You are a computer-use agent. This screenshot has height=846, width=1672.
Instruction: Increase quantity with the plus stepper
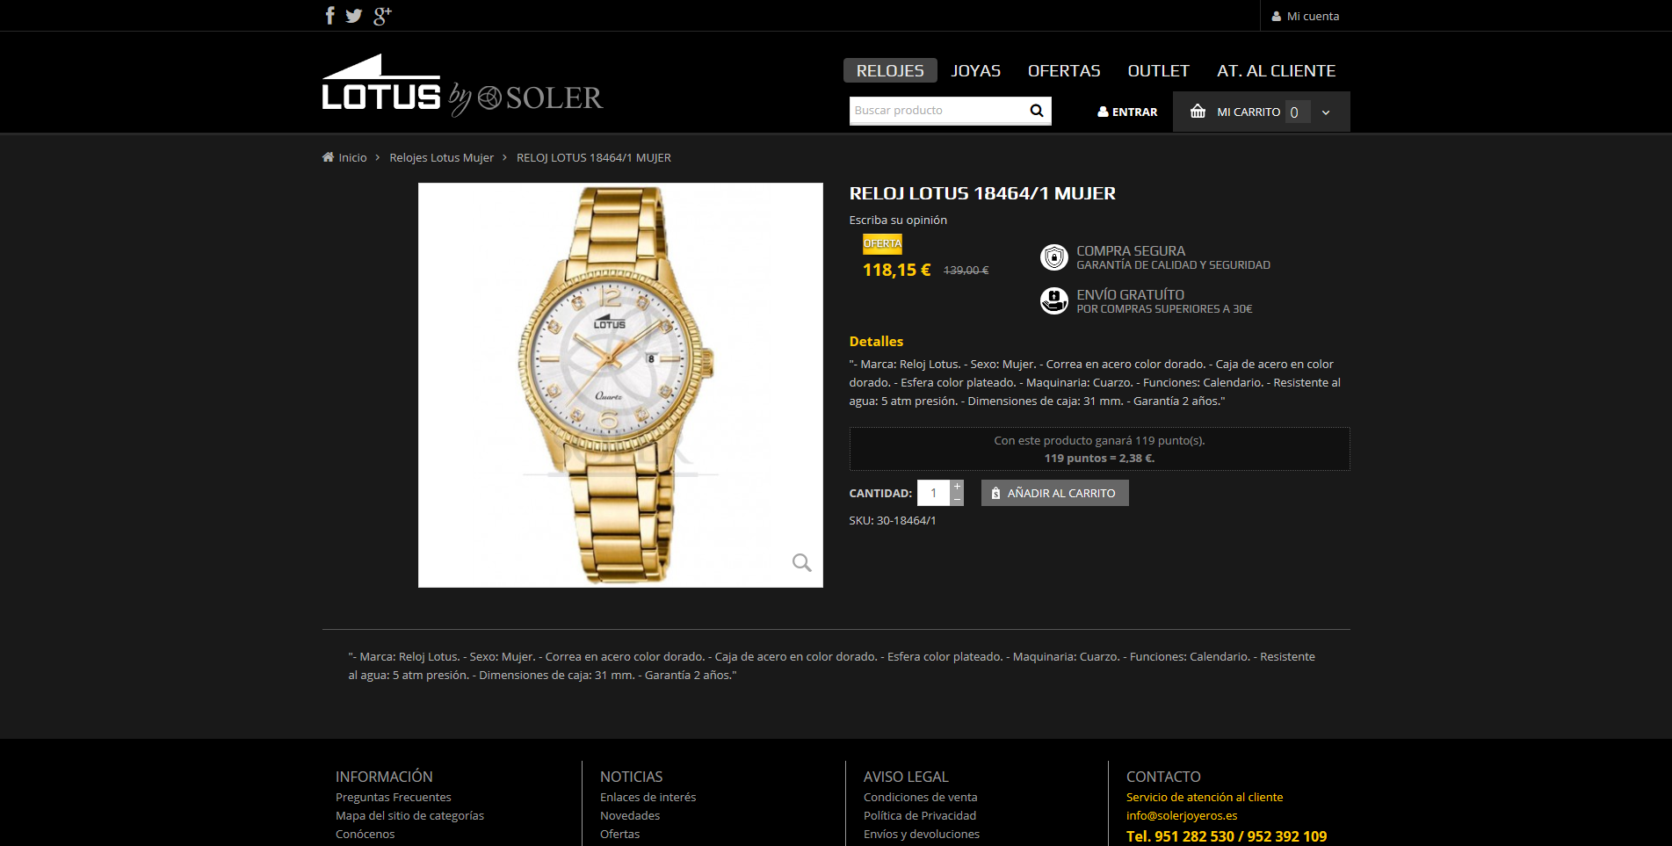coord(958,487)
